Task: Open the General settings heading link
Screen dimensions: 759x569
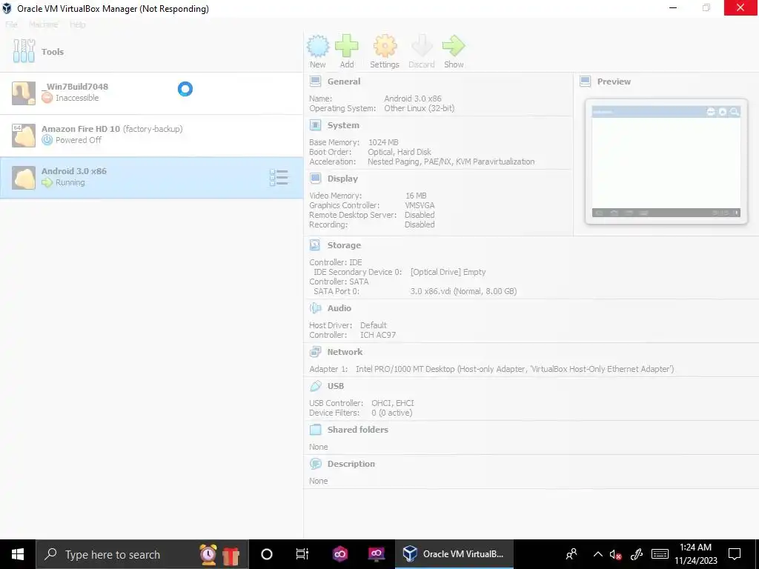Action: click(x=344, y=81)
